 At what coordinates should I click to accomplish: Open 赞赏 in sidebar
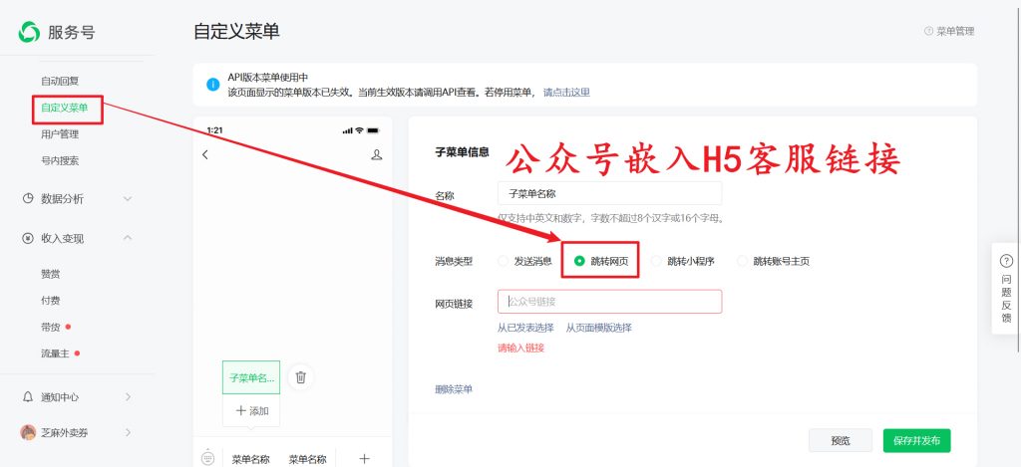pyautogui.click(x=51, y=274)
